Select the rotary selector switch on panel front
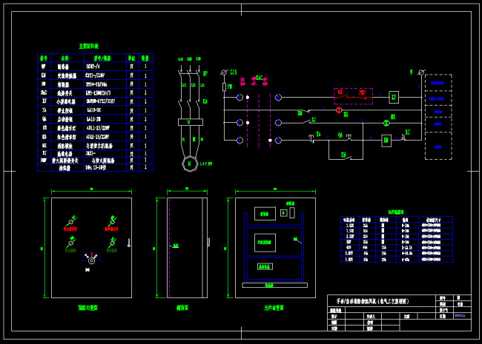The image size is (482, 344). [92, 259]
